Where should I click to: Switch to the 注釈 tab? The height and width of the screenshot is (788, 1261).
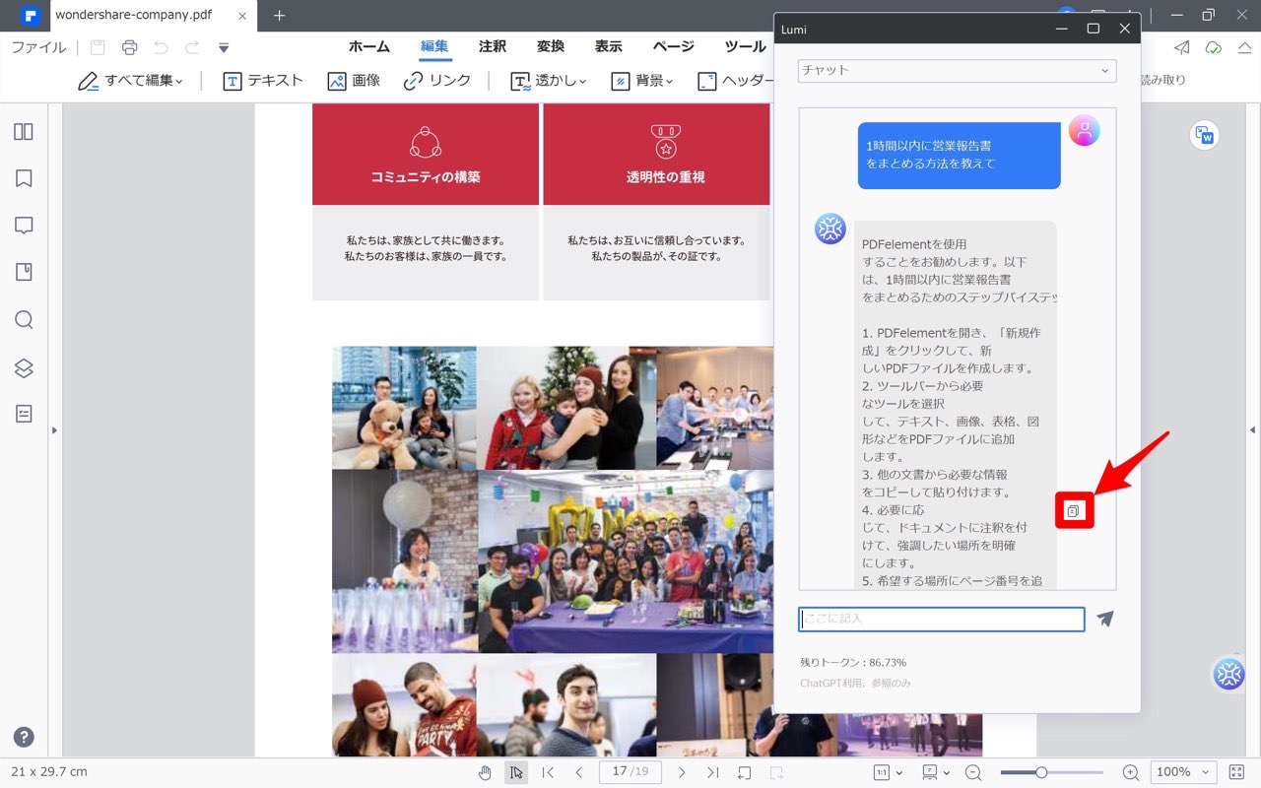click(x=493, y=46)
